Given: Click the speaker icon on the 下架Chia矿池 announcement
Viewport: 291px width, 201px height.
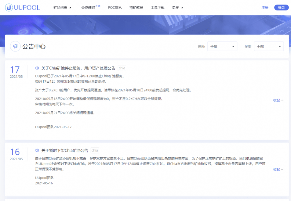Looking at the screenshot, I should coord(37,150).
